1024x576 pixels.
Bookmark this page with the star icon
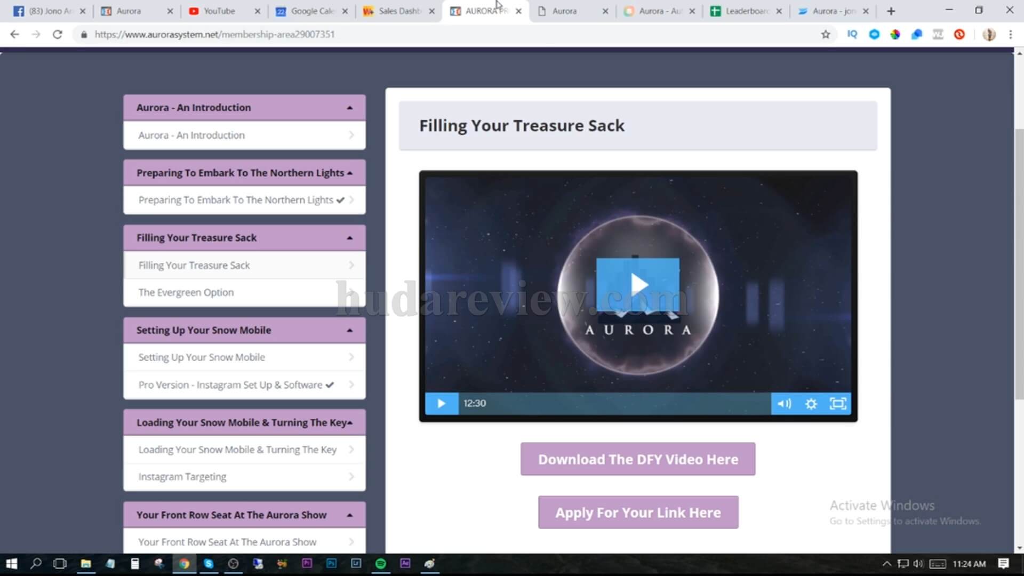pos(826,35)
